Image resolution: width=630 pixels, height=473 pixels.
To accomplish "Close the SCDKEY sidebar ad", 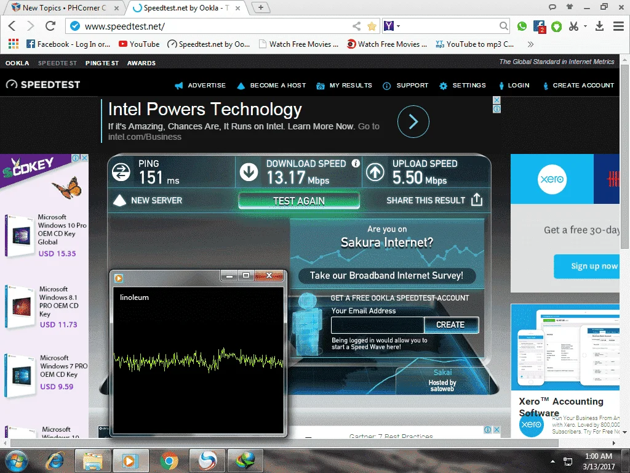I will pos(84,158).
